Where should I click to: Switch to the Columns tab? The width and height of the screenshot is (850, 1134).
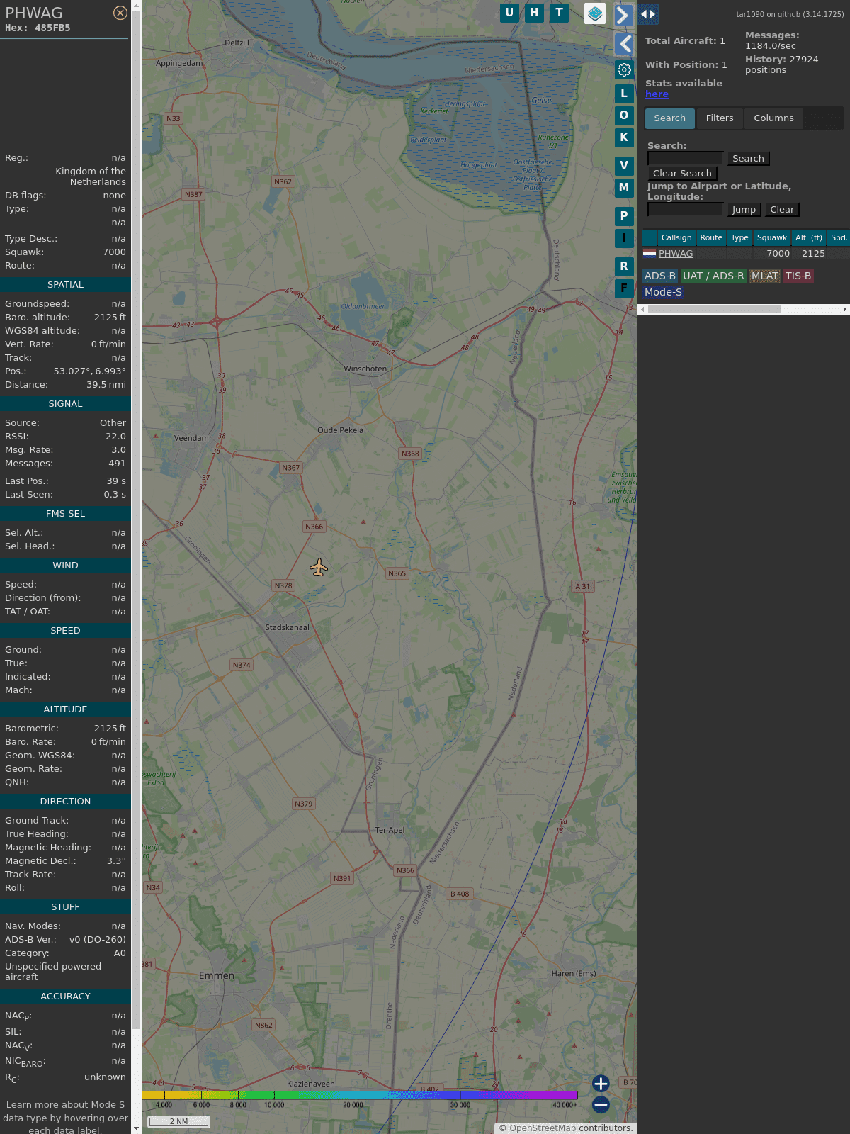click(x=773, y=118)
